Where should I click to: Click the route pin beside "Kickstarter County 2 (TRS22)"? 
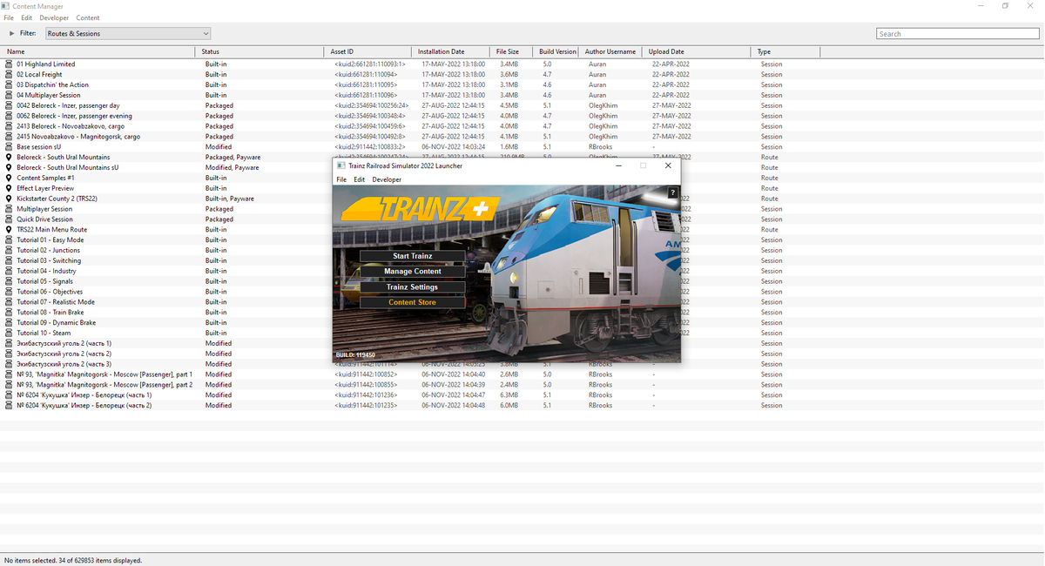(x=7, y=199)
